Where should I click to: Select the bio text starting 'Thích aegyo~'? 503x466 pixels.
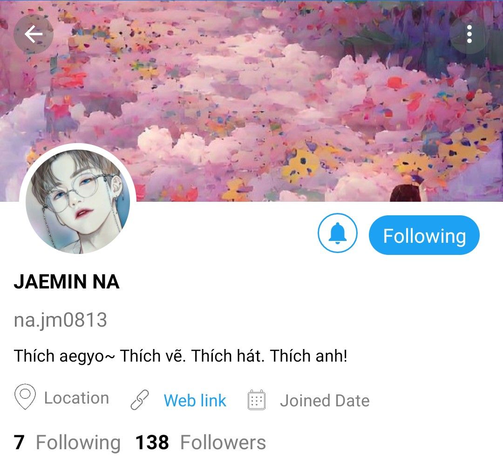point(181,356)
